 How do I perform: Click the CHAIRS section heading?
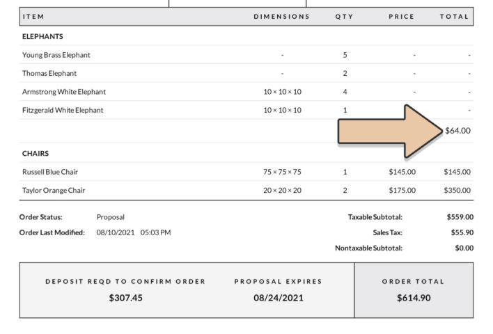tap(36, 153)
